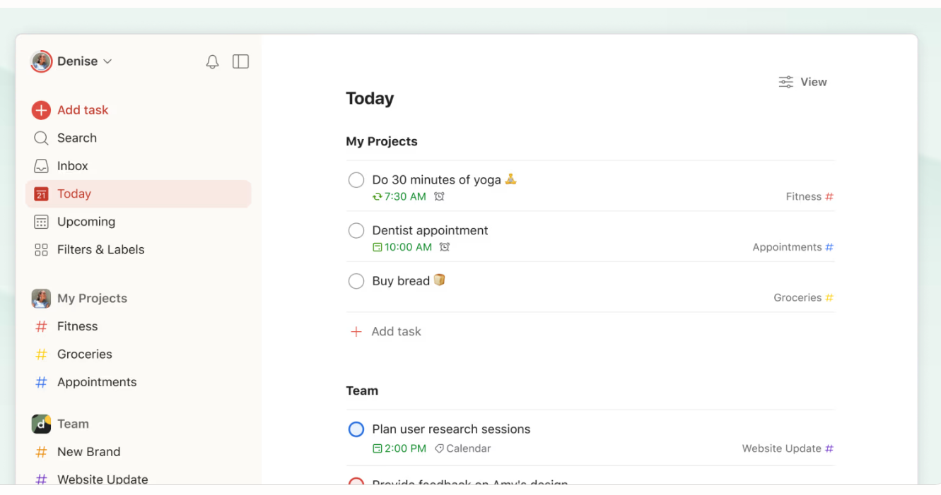Click the reminder alarm icon on yoga task
This screenshot has height=495, width=941.
[x=439, y=196]
